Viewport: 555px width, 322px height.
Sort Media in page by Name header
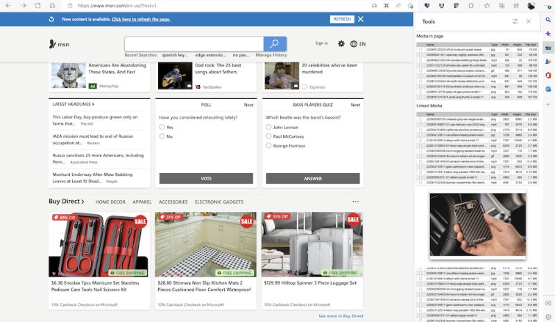(430, 45)
